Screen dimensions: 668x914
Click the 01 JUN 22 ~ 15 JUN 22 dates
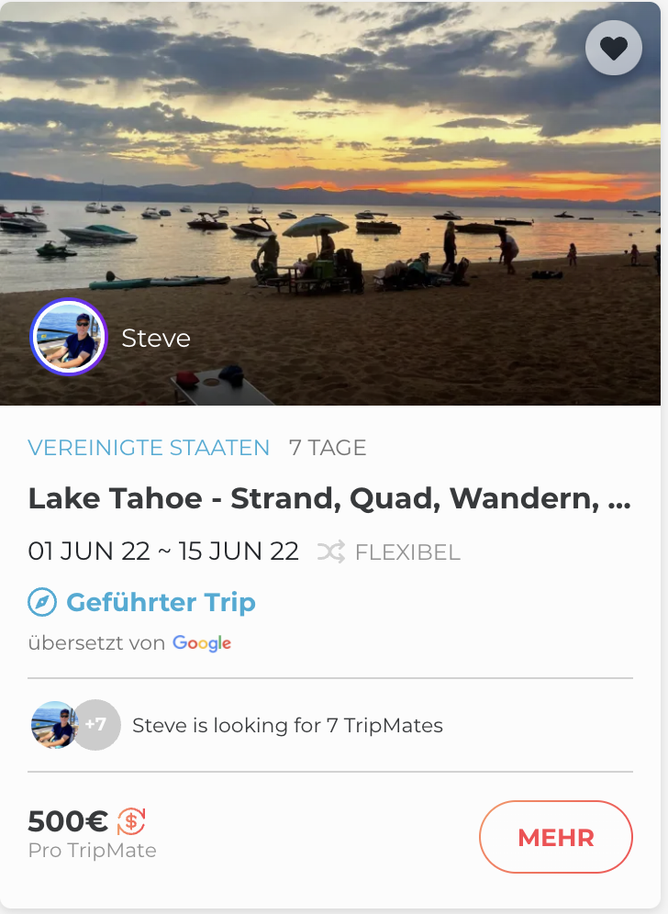coord(163,552)
